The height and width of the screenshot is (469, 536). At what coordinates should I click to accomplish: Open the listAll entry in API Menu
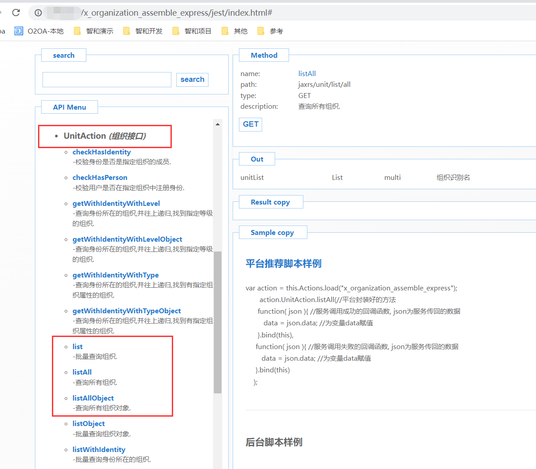tap(82, 372)
